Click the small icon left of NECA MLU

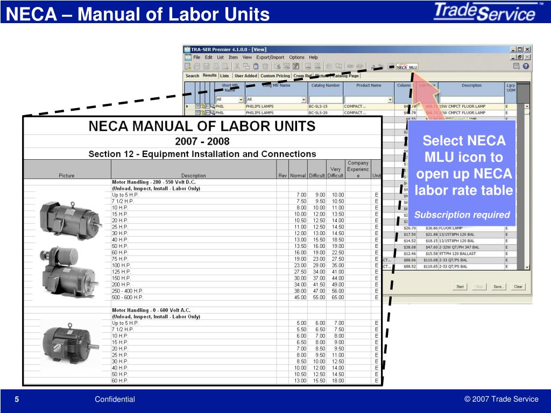(x=391, y=67)
